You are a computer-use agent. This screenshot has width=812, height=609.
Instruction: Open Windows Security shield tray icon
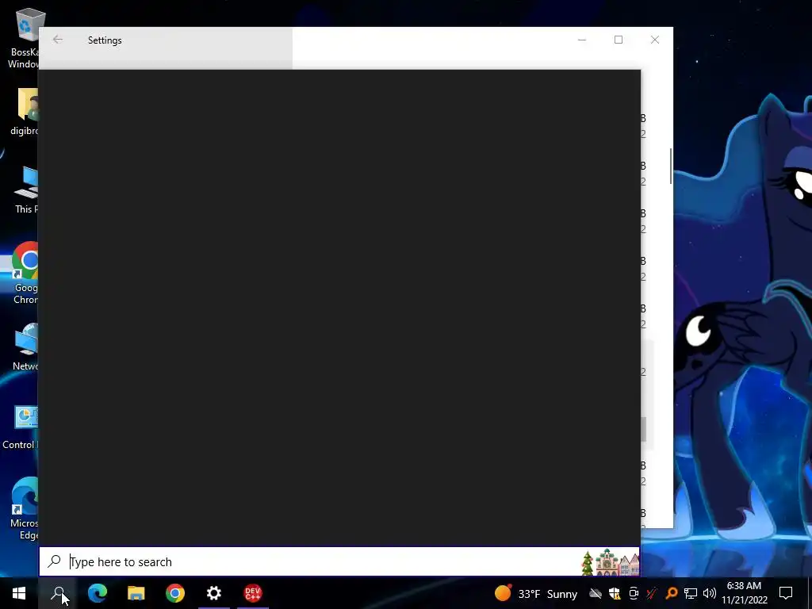tap(615, 593)
